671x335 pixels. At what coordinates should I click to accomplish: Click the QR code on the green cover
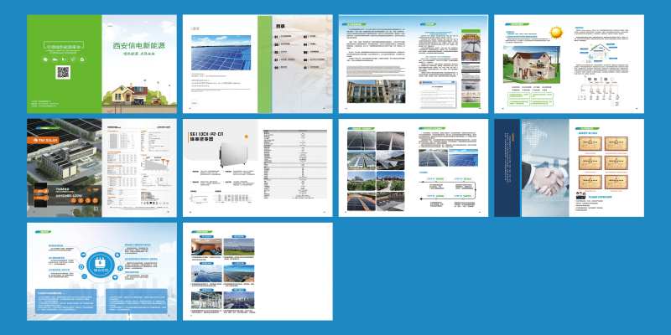[63, 73]
